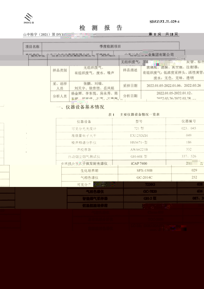Click the model cell 'AWA6221B'
This screenshot has width=204, height=289.
(x=139, y=149)
